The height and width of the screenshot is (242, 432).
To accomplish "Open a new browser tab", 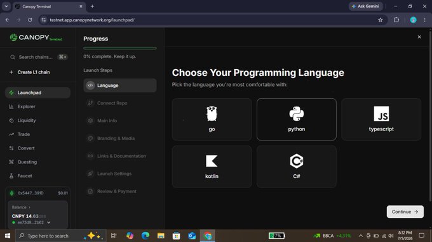I will click(x=92, y=6).
